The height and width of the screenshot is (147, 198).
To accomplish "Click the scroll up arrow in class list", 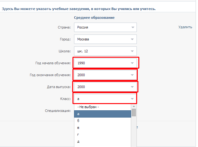I will pos(134,106).
